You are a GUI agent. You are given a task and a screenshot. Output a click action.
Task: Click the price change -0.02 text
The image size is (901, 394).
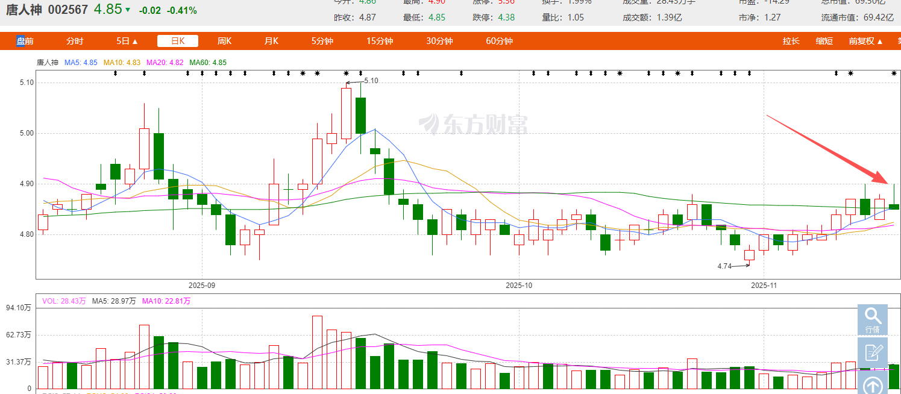click(149, 11)
